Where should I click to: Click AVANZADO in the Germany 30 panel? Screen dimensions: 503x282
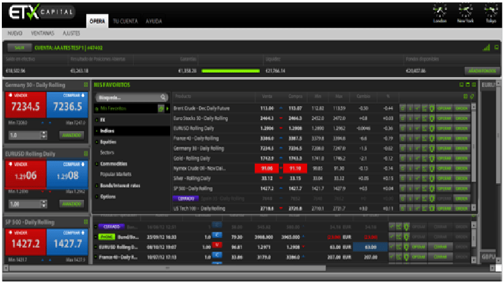tap(71, 134)
